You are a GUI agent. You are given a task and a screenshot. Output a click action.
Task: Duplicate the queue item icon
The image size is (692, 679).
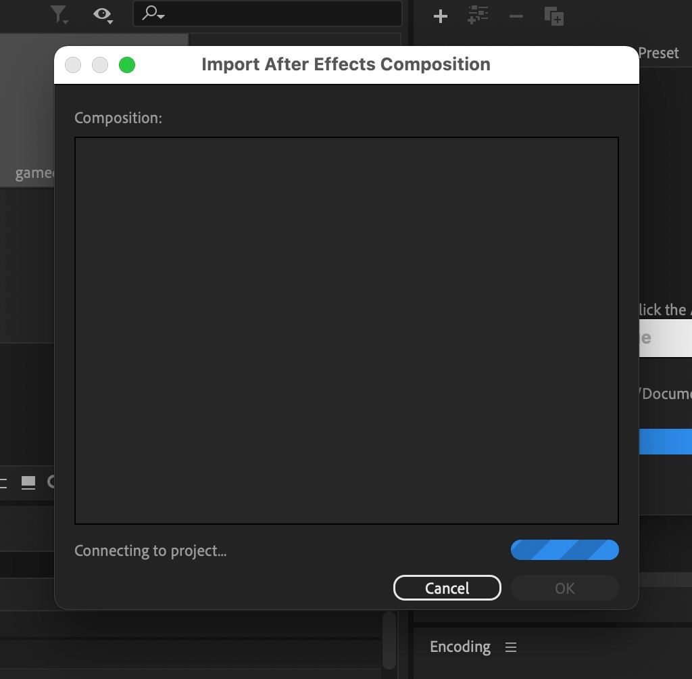554,16
